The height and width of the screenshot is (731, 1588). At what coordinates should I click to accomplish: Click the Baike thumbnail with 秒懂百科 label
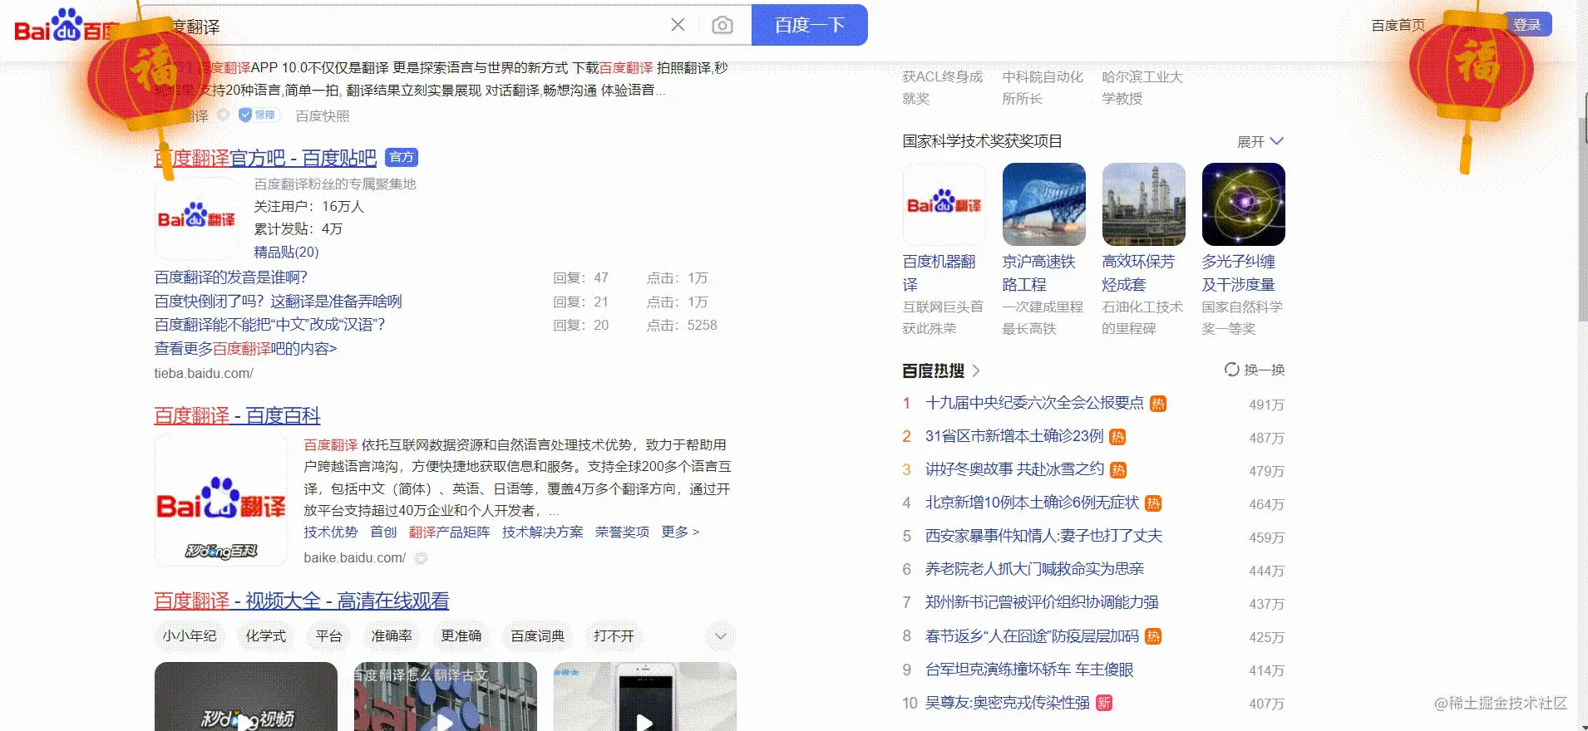pyautogui.click(x=221, y=500)
